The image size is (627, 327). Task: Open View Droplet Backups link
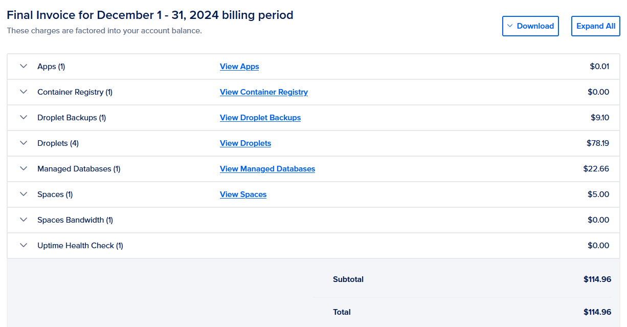(x=260, y=118)
